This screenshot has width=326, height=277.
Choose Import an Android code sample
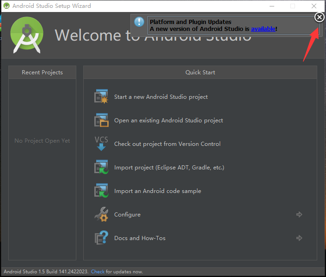pyautogui.click(x=158, y=191)
